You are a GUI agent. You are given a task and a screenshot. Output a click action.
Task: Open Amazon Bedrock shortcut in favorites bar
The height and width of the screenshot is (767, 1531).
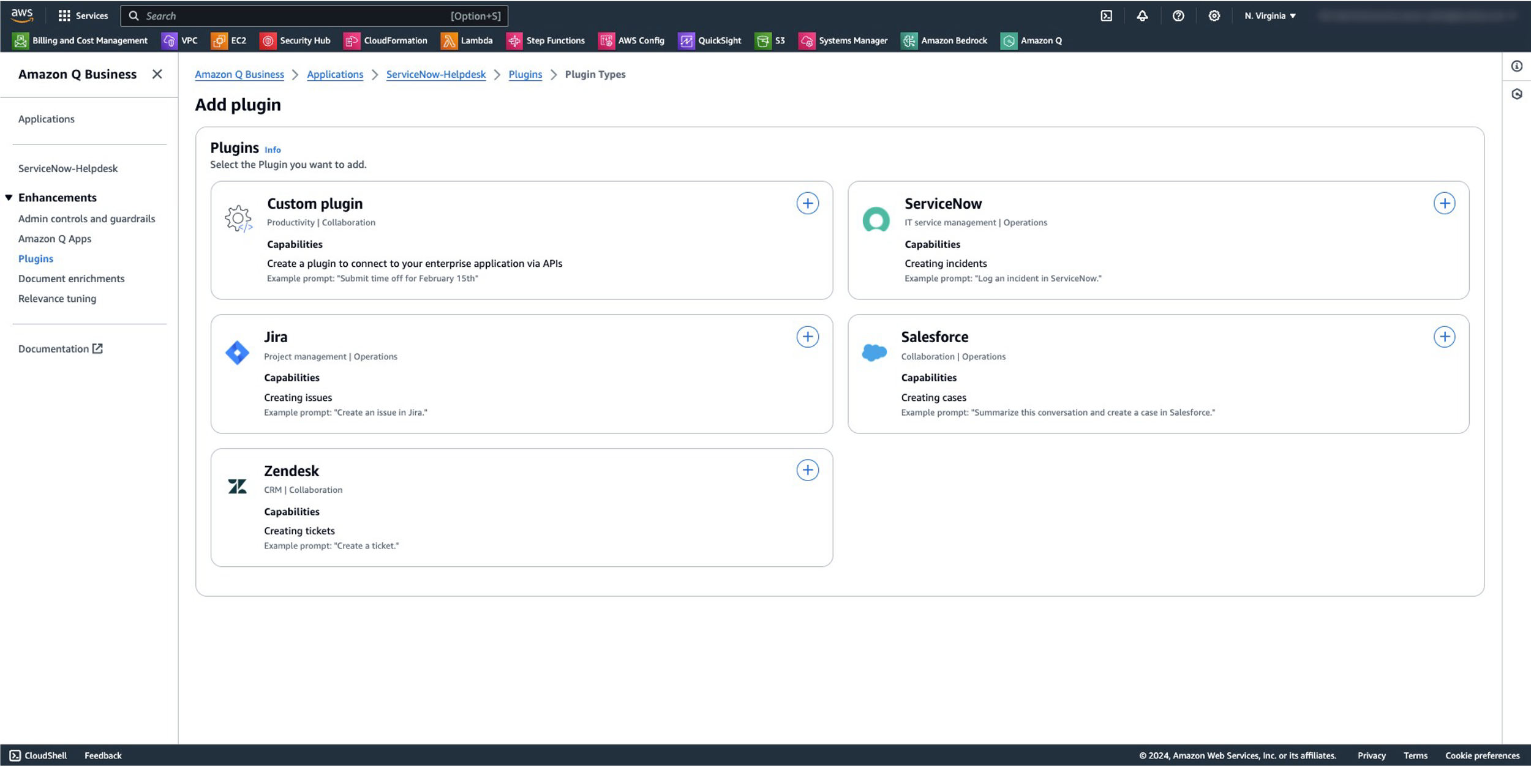pos(944,40)
